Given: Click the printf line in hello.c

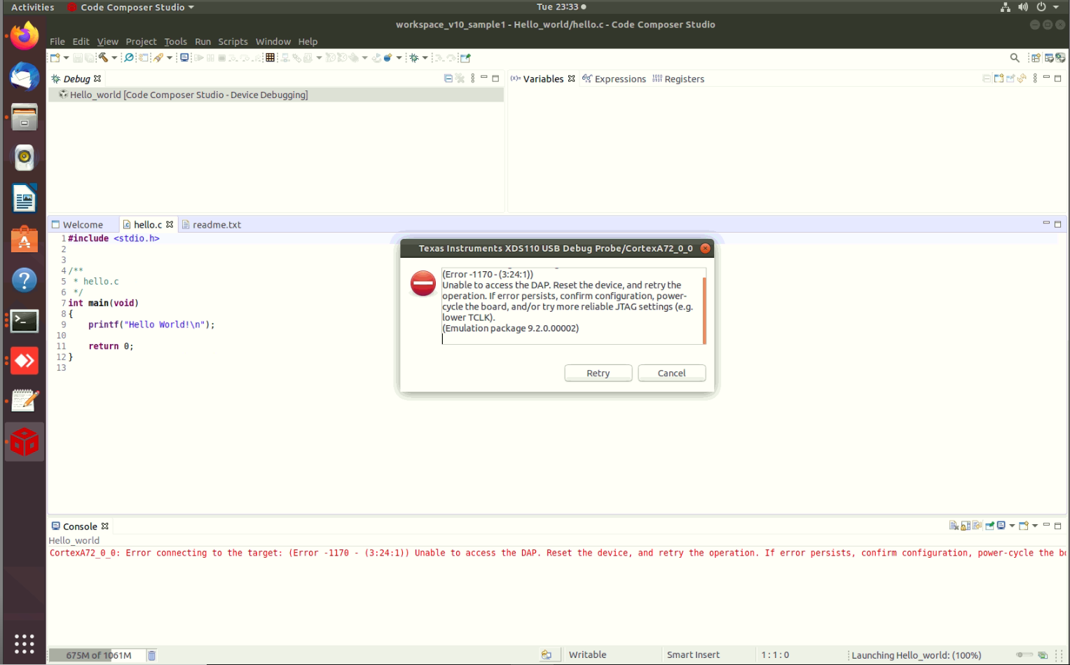Looking at the screenshot, I should [x=151, y=324].
